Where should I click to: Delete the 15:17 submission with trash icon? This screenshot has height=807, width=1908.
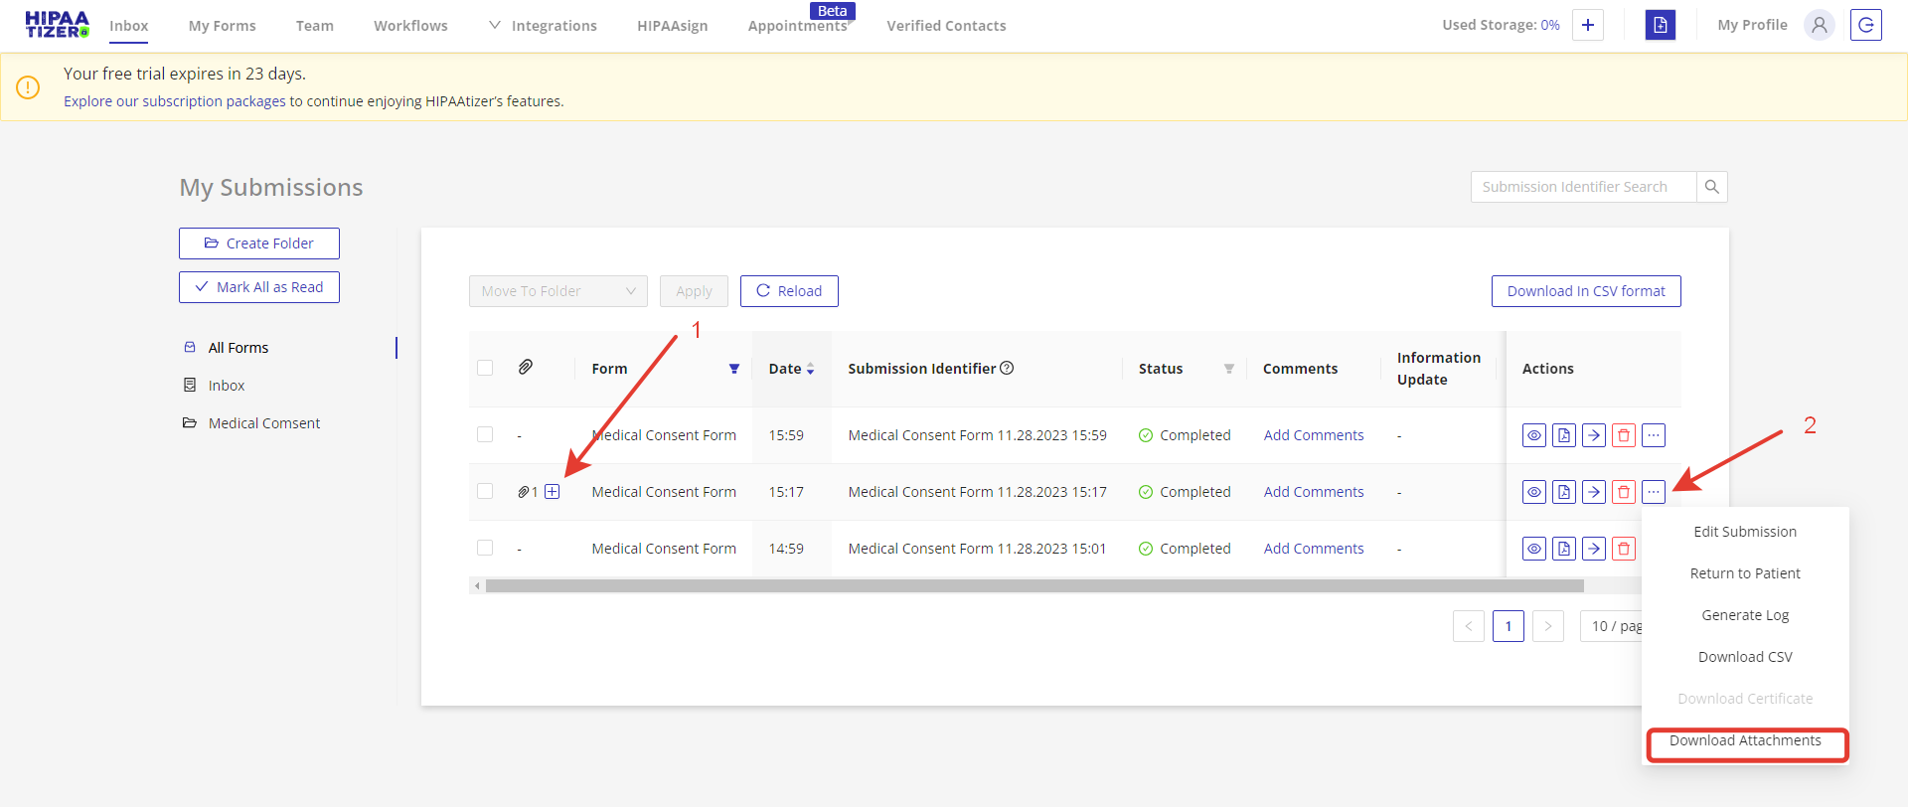pyautogui.click(x=1624, y=492)
